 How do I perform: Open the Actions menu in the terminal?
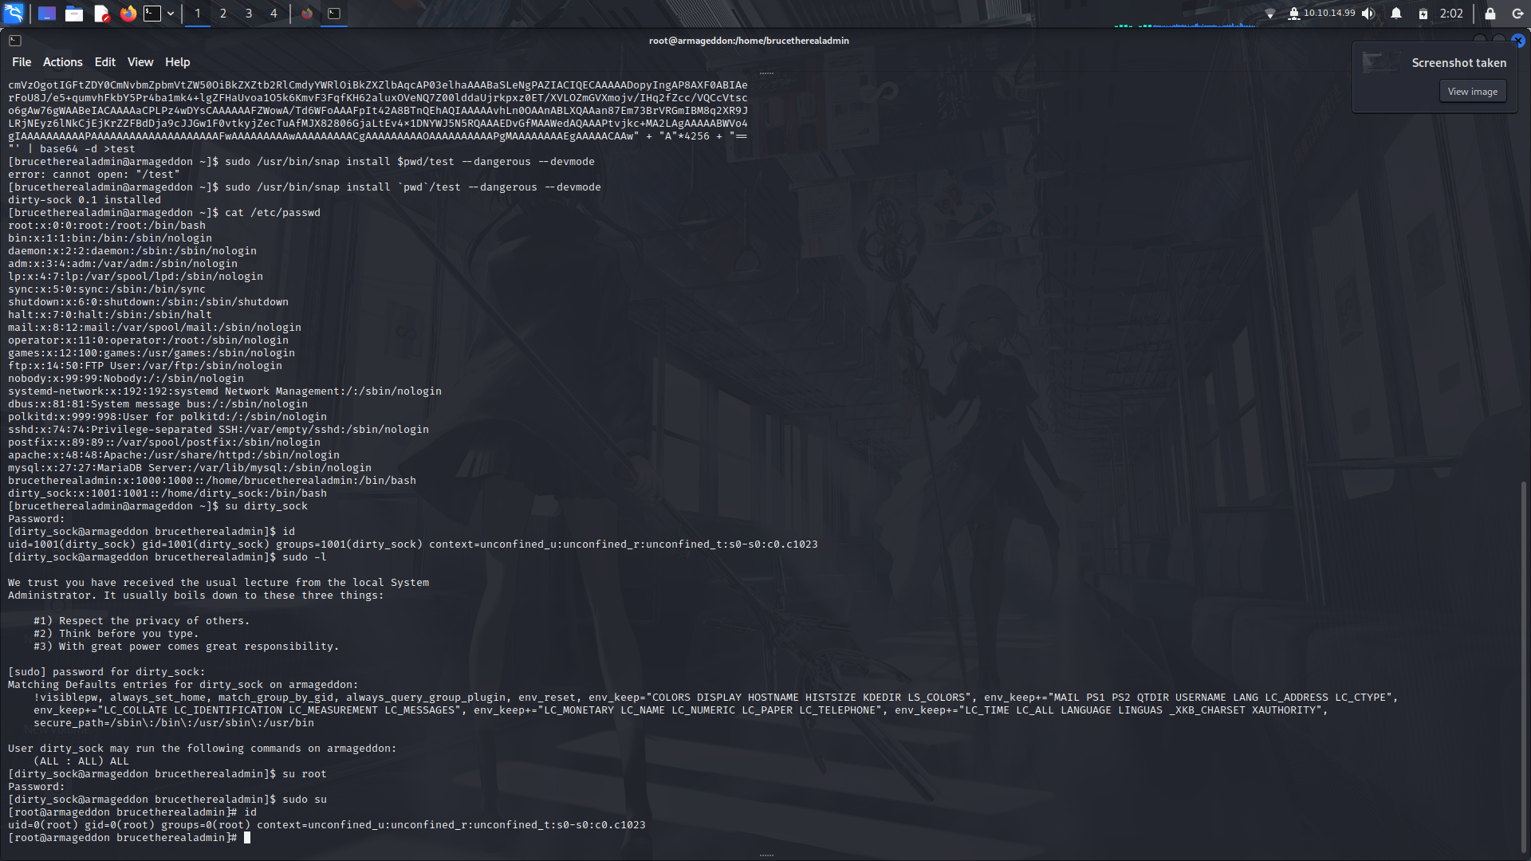point(62,61)
